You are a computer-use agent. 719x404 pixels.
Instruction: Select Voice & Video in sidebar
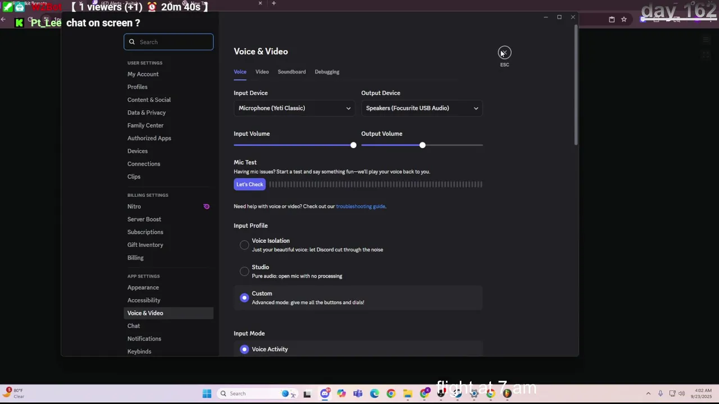169,313
